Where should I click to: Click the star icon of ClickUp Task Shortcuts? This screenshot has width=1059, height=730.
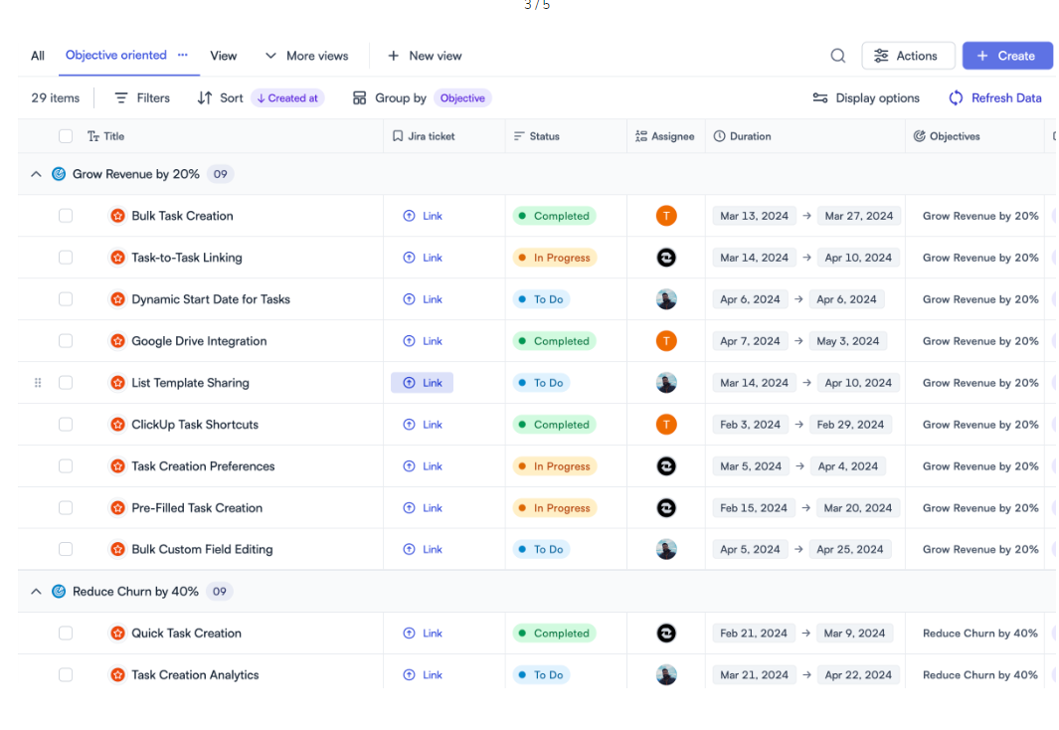pos(117,425)
